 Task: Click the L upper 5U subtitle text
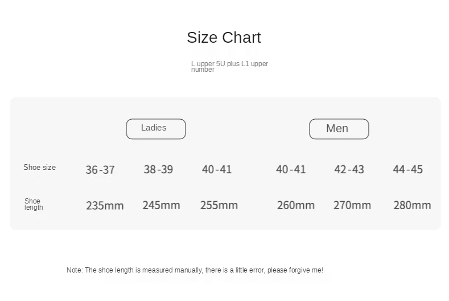229,66
